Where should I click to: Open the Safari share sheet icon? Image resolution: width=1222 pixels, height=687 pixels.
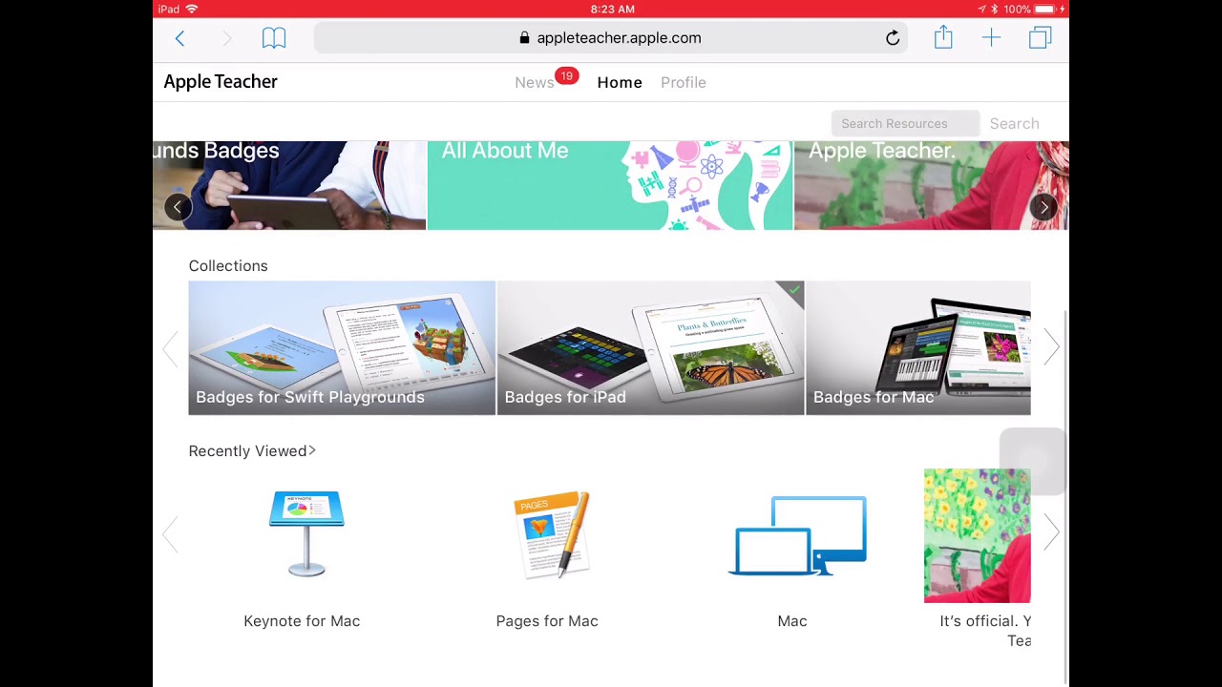click(943, 37)
